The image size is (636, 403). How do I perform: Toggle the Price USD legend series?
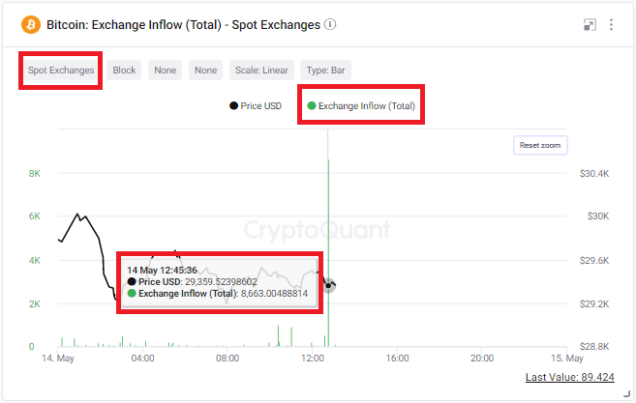coord(256,106)
